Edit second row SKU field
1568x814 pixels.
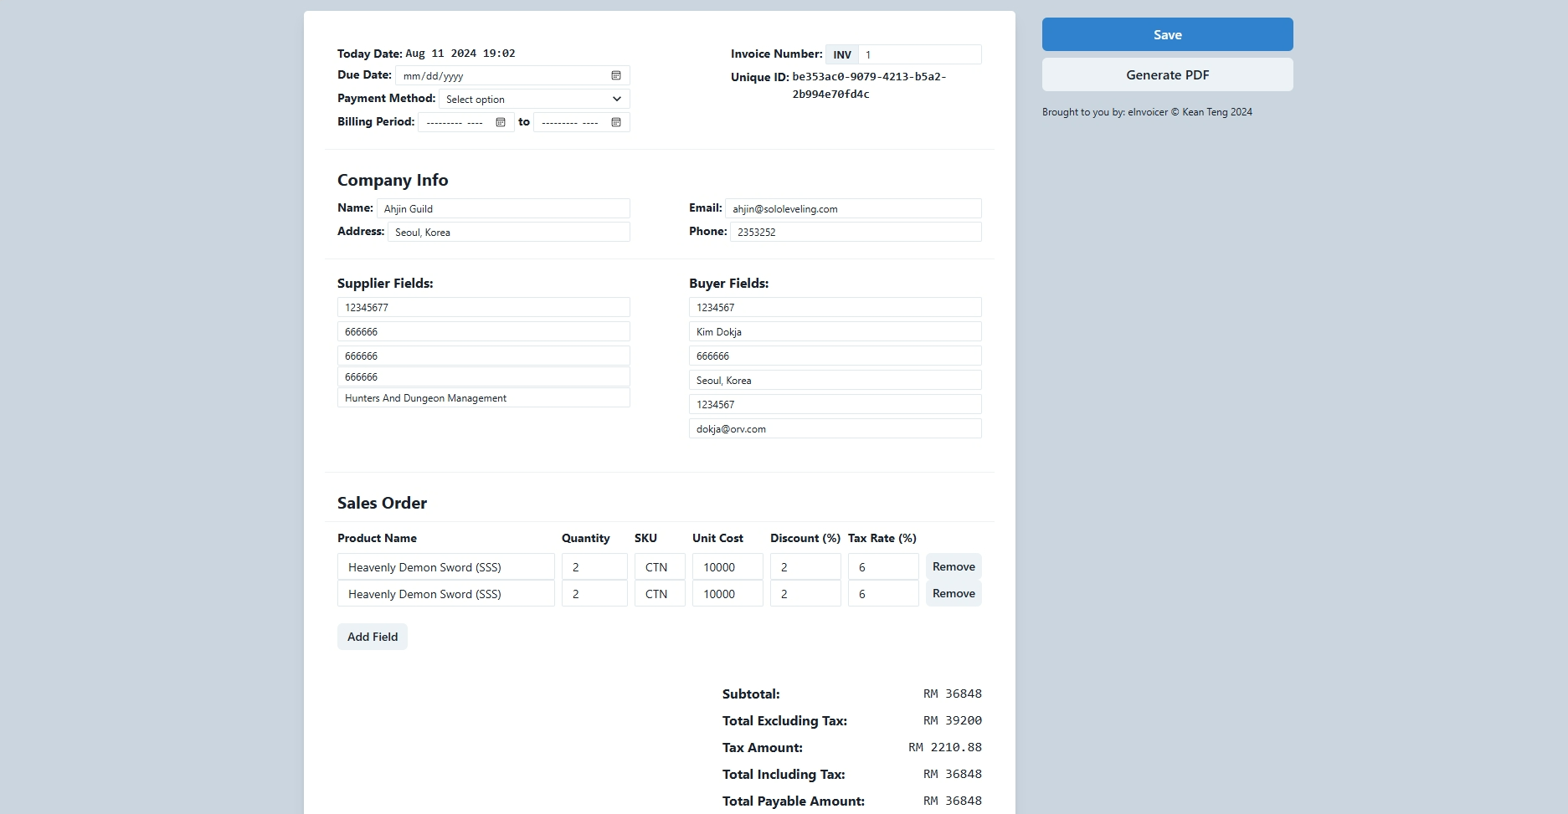660,593
